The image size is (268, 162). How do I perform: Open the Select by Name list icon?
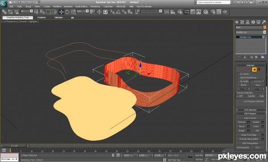[x=42, y=12]
